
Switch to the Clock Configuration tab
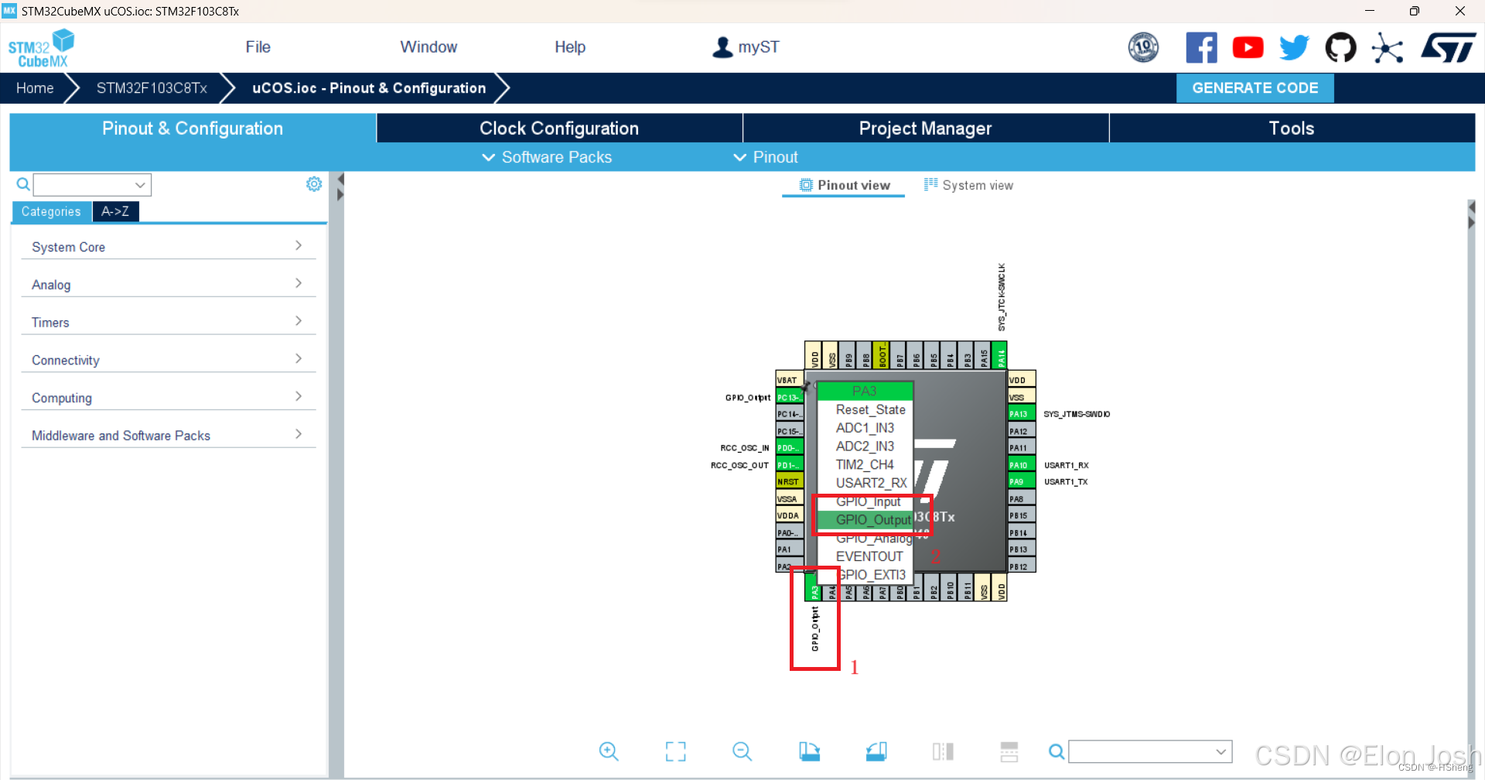(x=559, y=128)
